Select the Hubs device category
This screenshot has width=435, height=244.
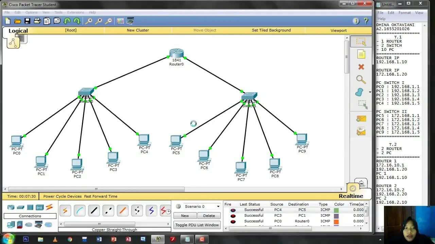[x=30, y=207]
